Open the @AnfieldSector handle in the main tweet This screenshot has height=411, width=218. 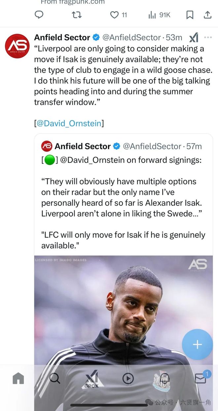[131, 37]
